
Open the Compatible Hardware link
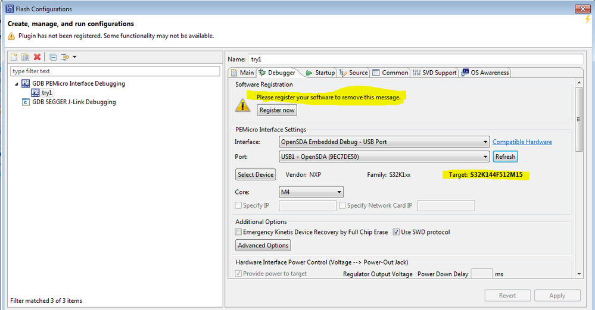point(522,142)
